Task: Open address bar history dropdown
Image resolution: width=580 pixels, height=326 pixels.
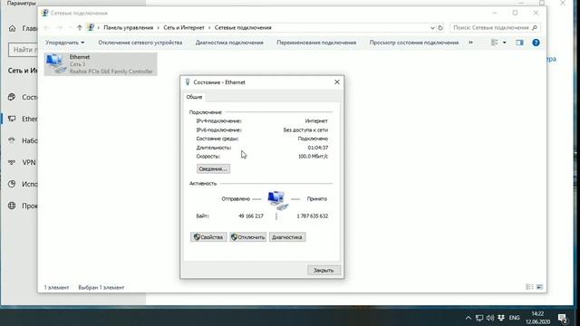Action: tap(432, 28)
